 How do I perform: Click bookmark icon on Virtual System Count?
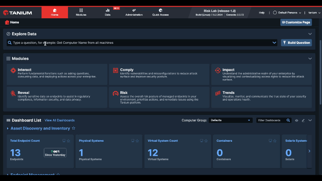coord(201,141)
